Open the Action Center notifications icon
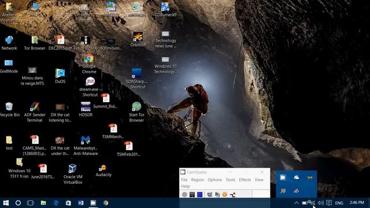The height and width of the screenshot is (208, 370). tap(329, 203)
